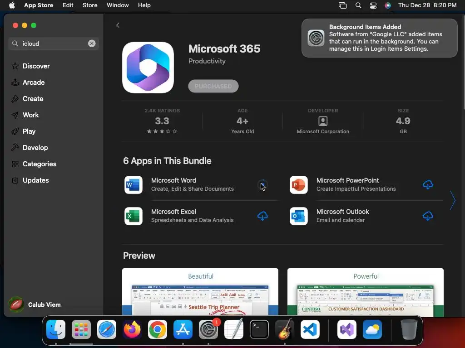Screen dimensions: 465x348
Task: Open the Microsoft Excel icon
Action: point(134,216)
